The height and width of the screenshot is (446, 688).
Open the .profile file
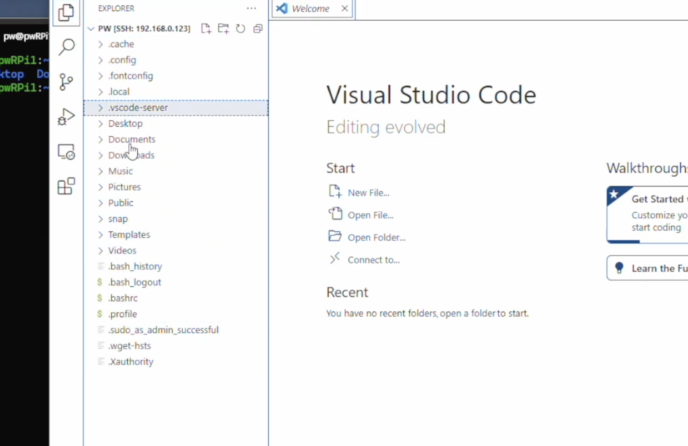(176, 314)
